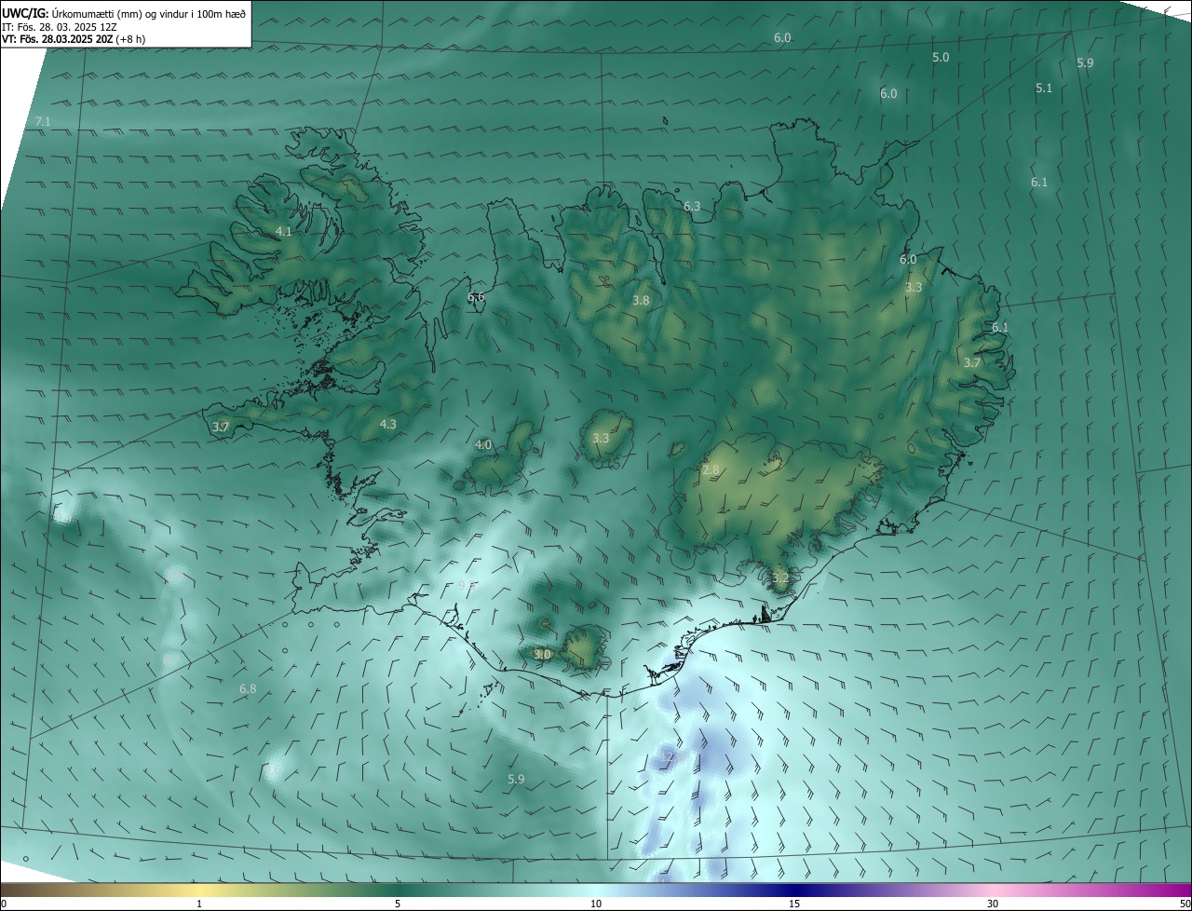Select the 3.2 value near the southeast coast

point(780,578)
